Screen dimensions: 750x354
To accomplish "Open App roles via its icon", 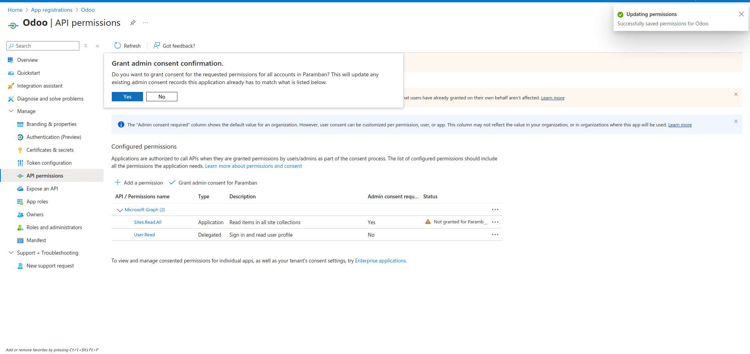I will coord(20,201).
